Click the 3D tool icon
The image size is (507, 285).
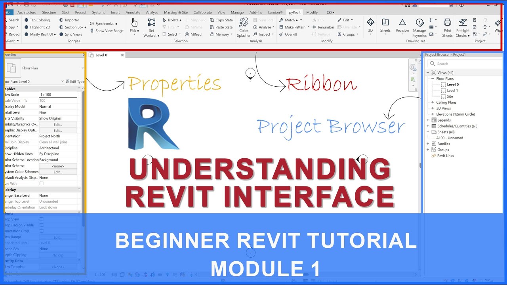[x=370, y=22]
